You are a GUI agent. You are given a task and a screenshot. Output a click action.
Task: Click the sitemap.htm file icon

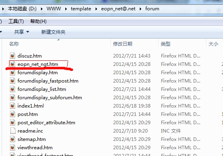click(12, 139)
